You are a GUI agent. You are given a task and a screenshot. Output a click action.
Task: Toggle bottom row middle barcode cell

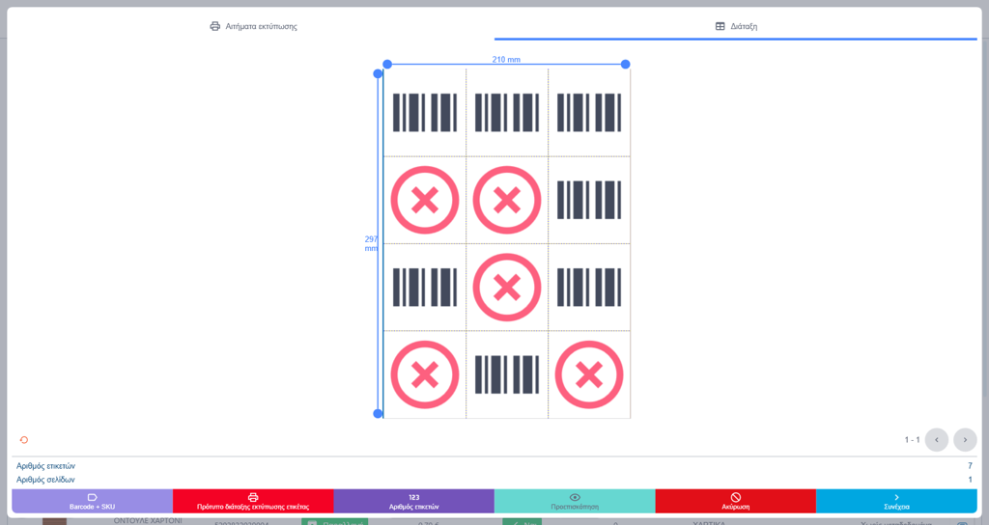507,374
